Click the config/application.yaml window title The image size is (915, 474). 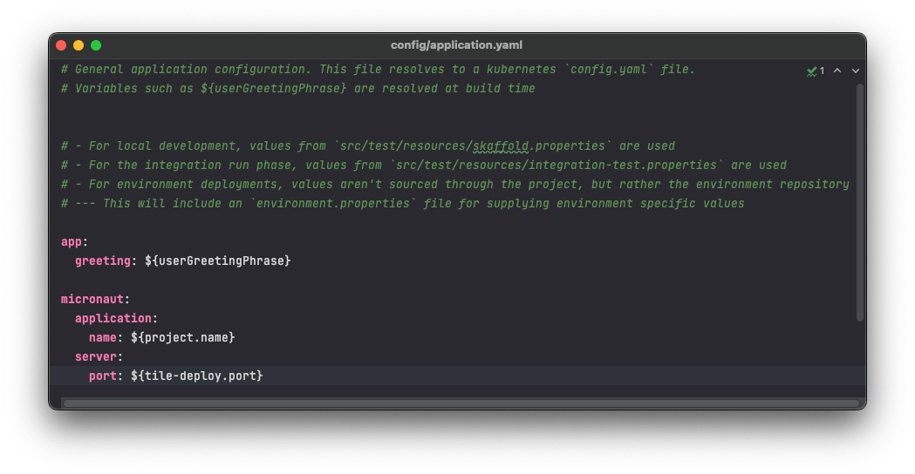[456, 45]
